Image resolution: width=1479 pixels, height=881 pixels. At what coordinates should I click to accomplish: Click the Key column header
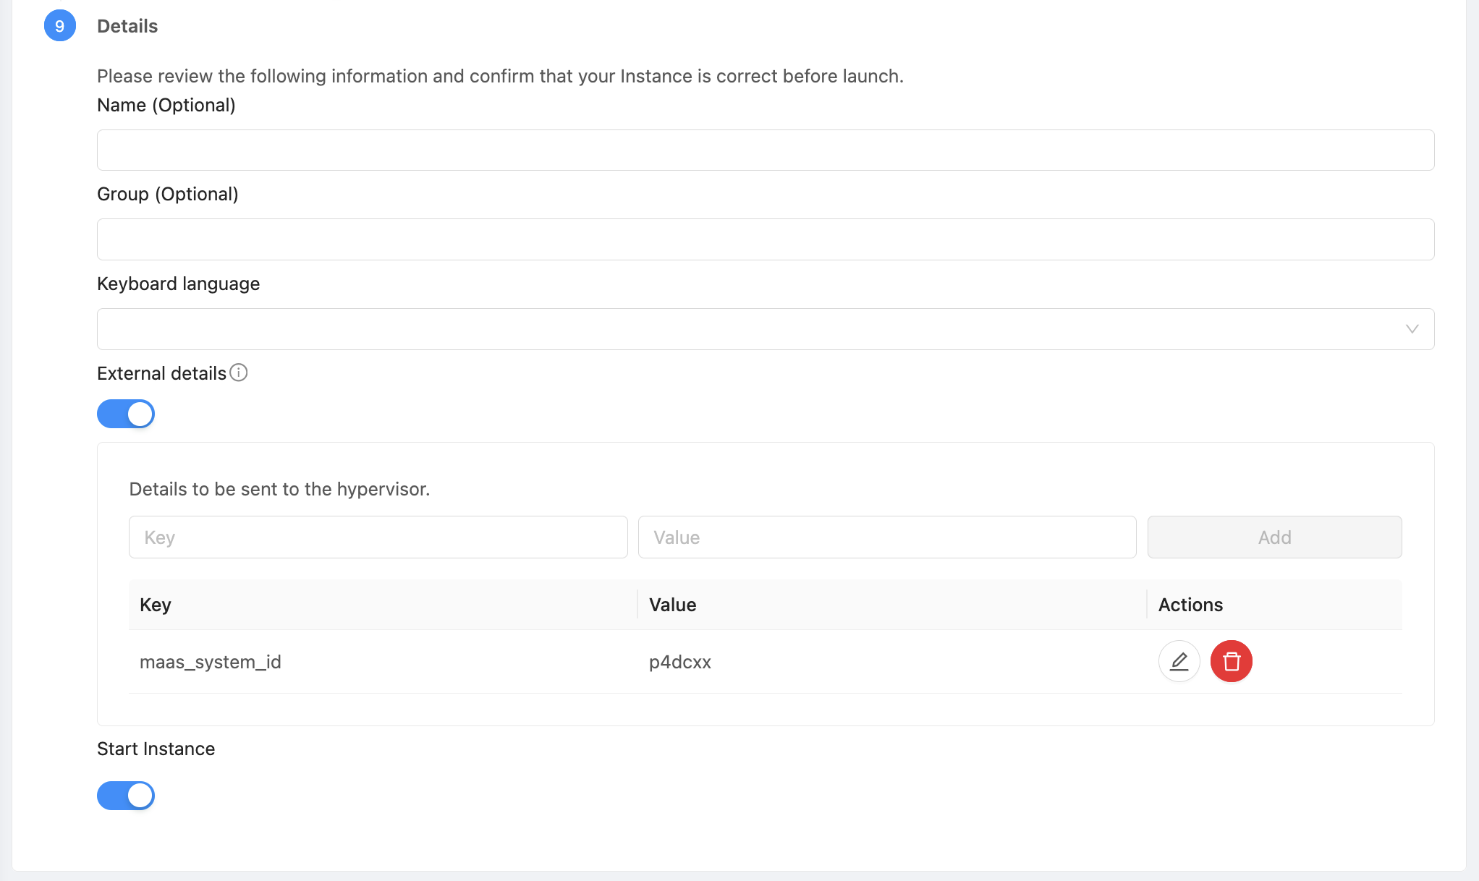(x=156, y=605)
